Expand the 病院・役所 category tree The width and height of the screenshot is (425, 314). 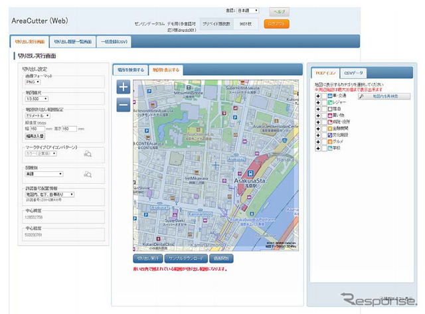click(318, 122)
